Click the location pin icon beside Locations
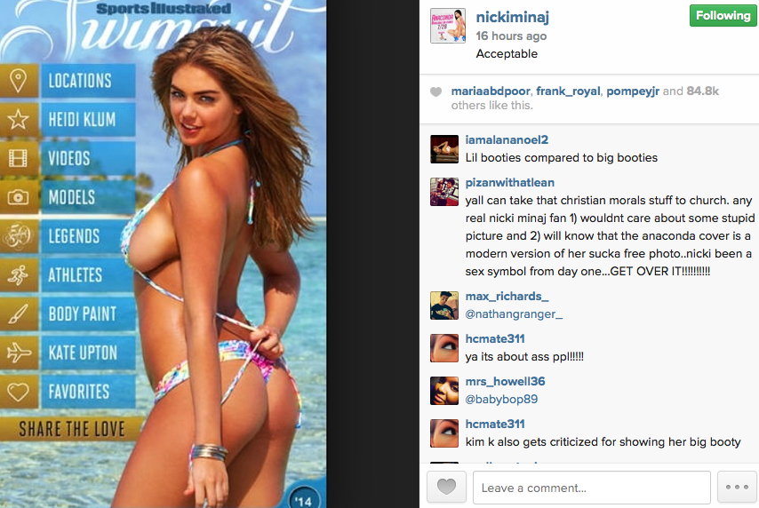This screenshot has height=508, width=759. coord(19,81)
